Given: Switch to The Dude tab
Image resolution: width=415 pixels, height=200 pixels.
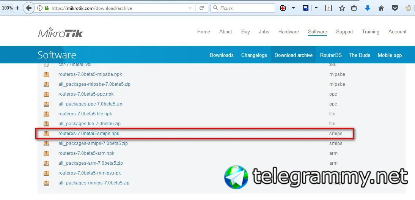Looking at the screenshot, I should click(x=360, y=55).
